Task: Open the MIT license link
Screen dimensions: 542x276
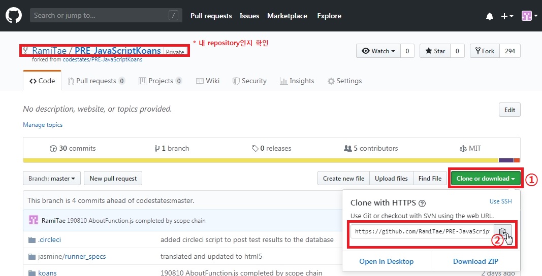Action: pyautogui.click(x=470, y=149)
